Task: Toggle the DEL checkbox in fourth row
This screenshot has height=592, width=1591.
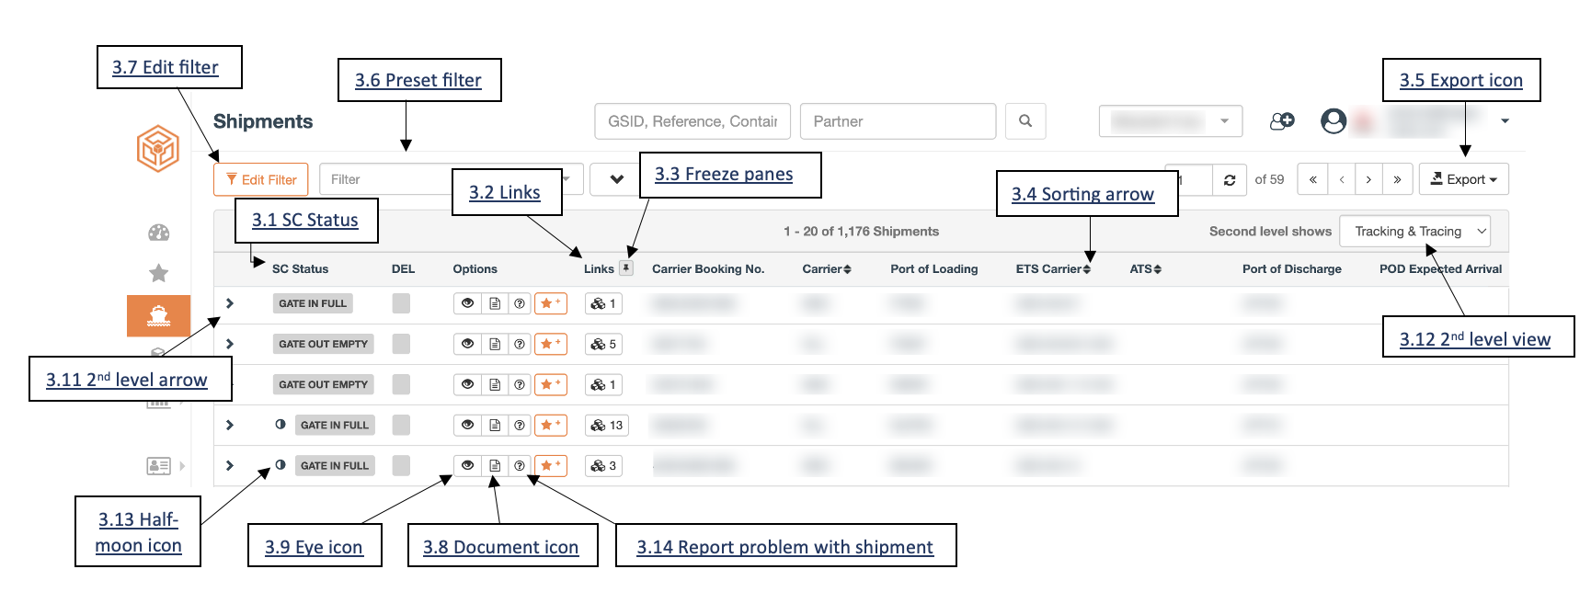Action: pos(401,425)
